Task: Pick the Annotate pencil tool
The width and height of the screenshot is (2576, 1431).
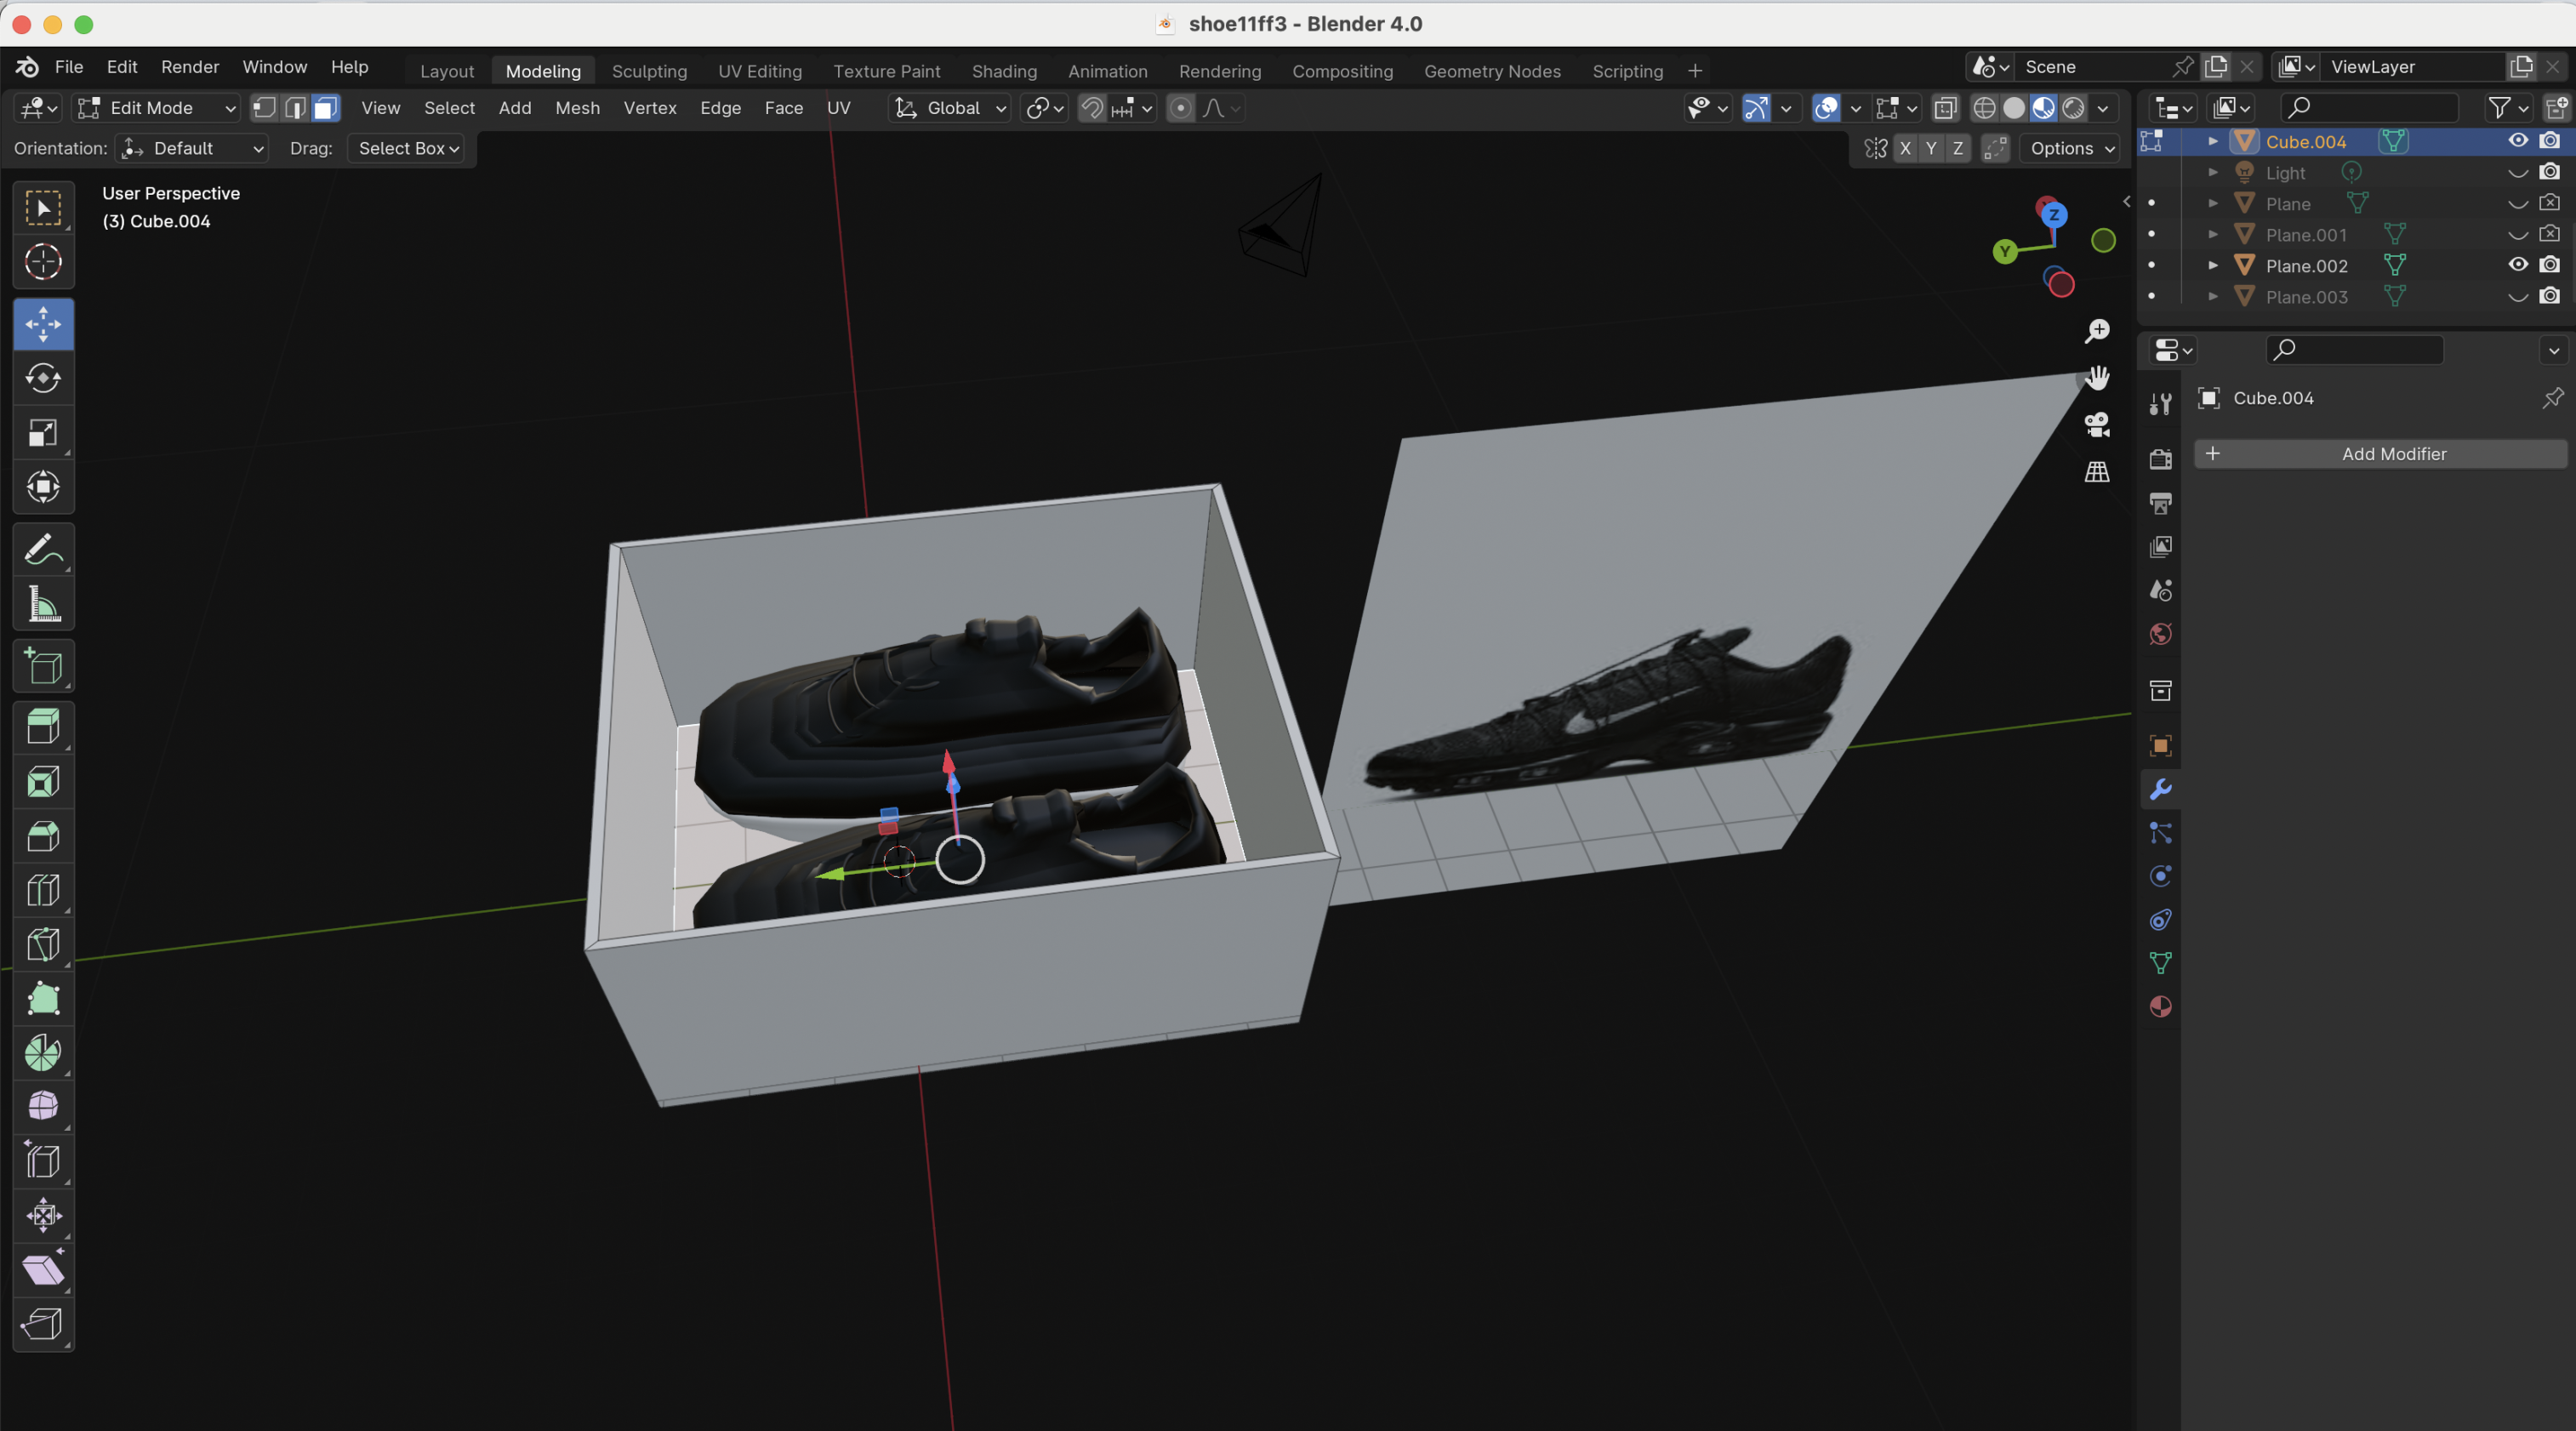Action: tap(43, 550)
